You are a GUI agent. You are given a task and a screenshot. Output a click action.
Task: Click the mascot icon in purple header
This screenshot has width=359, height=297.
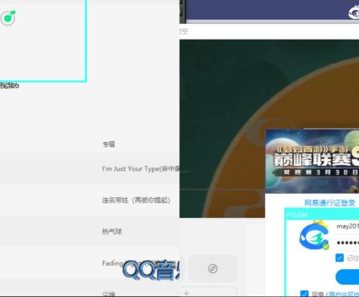353,12
